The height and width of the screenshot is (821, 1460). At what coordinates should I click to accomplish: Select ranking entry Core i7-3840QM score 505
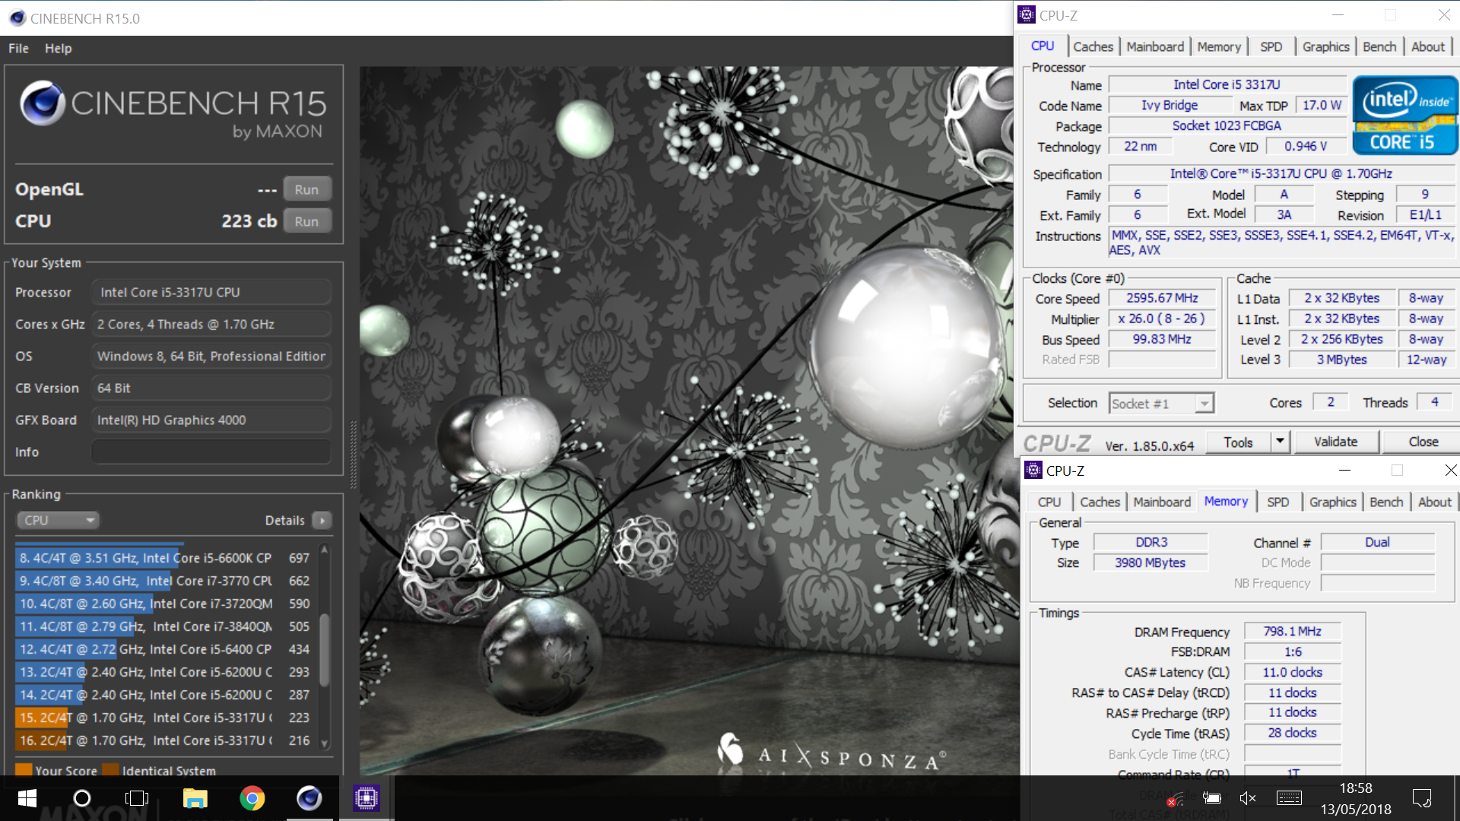point(166,626)
